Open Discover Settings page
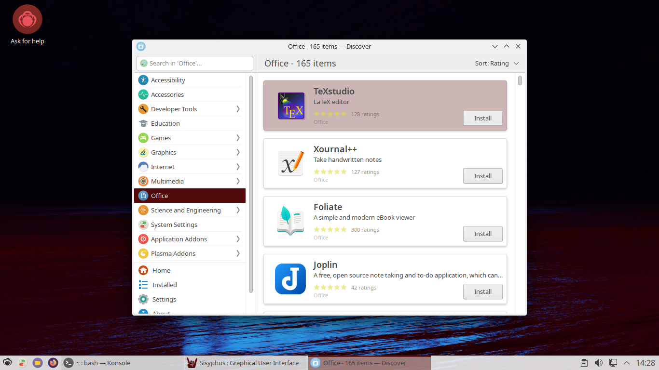This screenshot has width=659, height=370. click(190, 299)
